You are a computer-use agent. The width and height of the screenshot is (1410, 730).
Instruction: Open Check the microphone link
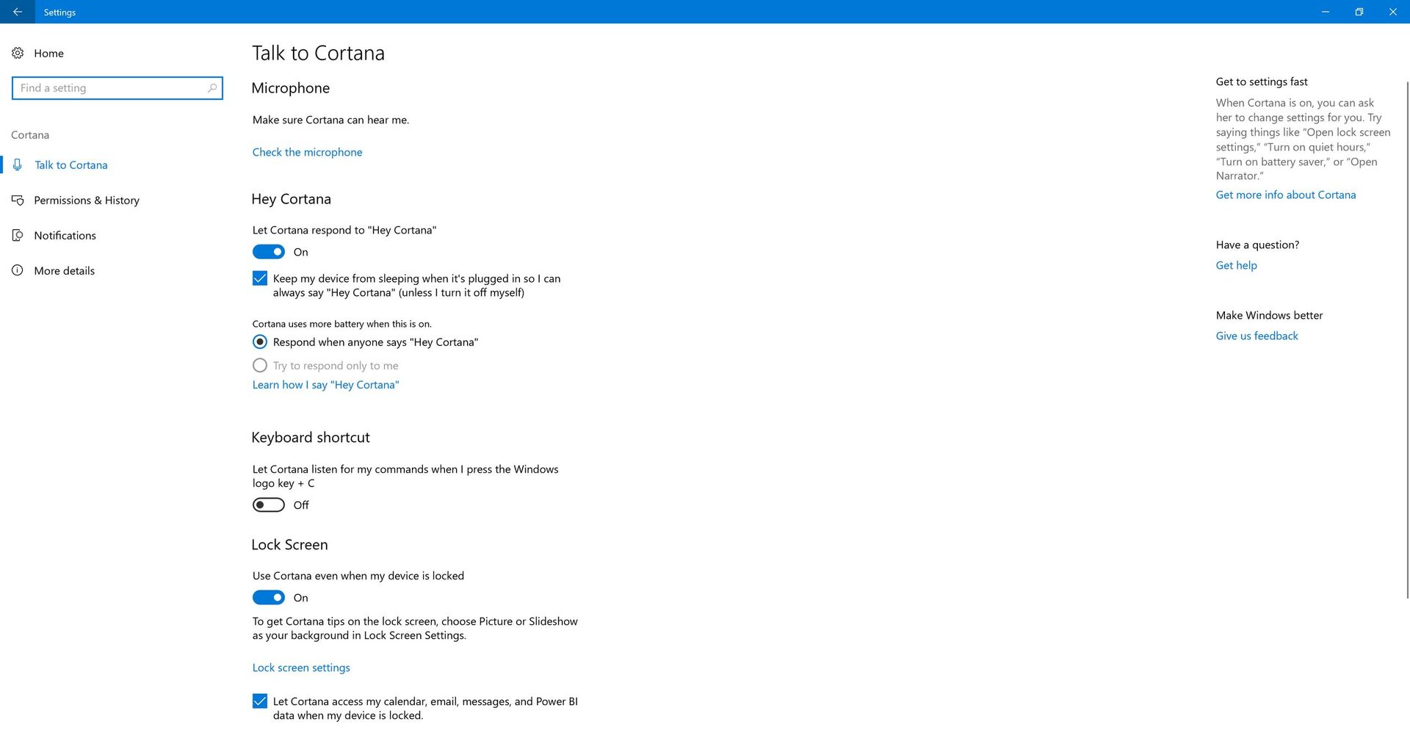(307, 152)
